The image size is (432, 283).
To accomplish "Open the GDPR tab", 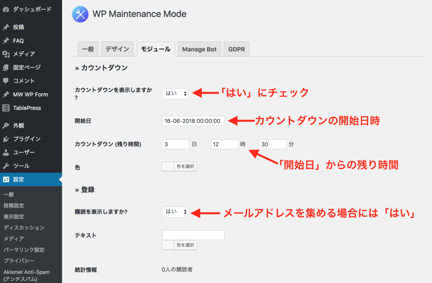I will pos(236,49).
